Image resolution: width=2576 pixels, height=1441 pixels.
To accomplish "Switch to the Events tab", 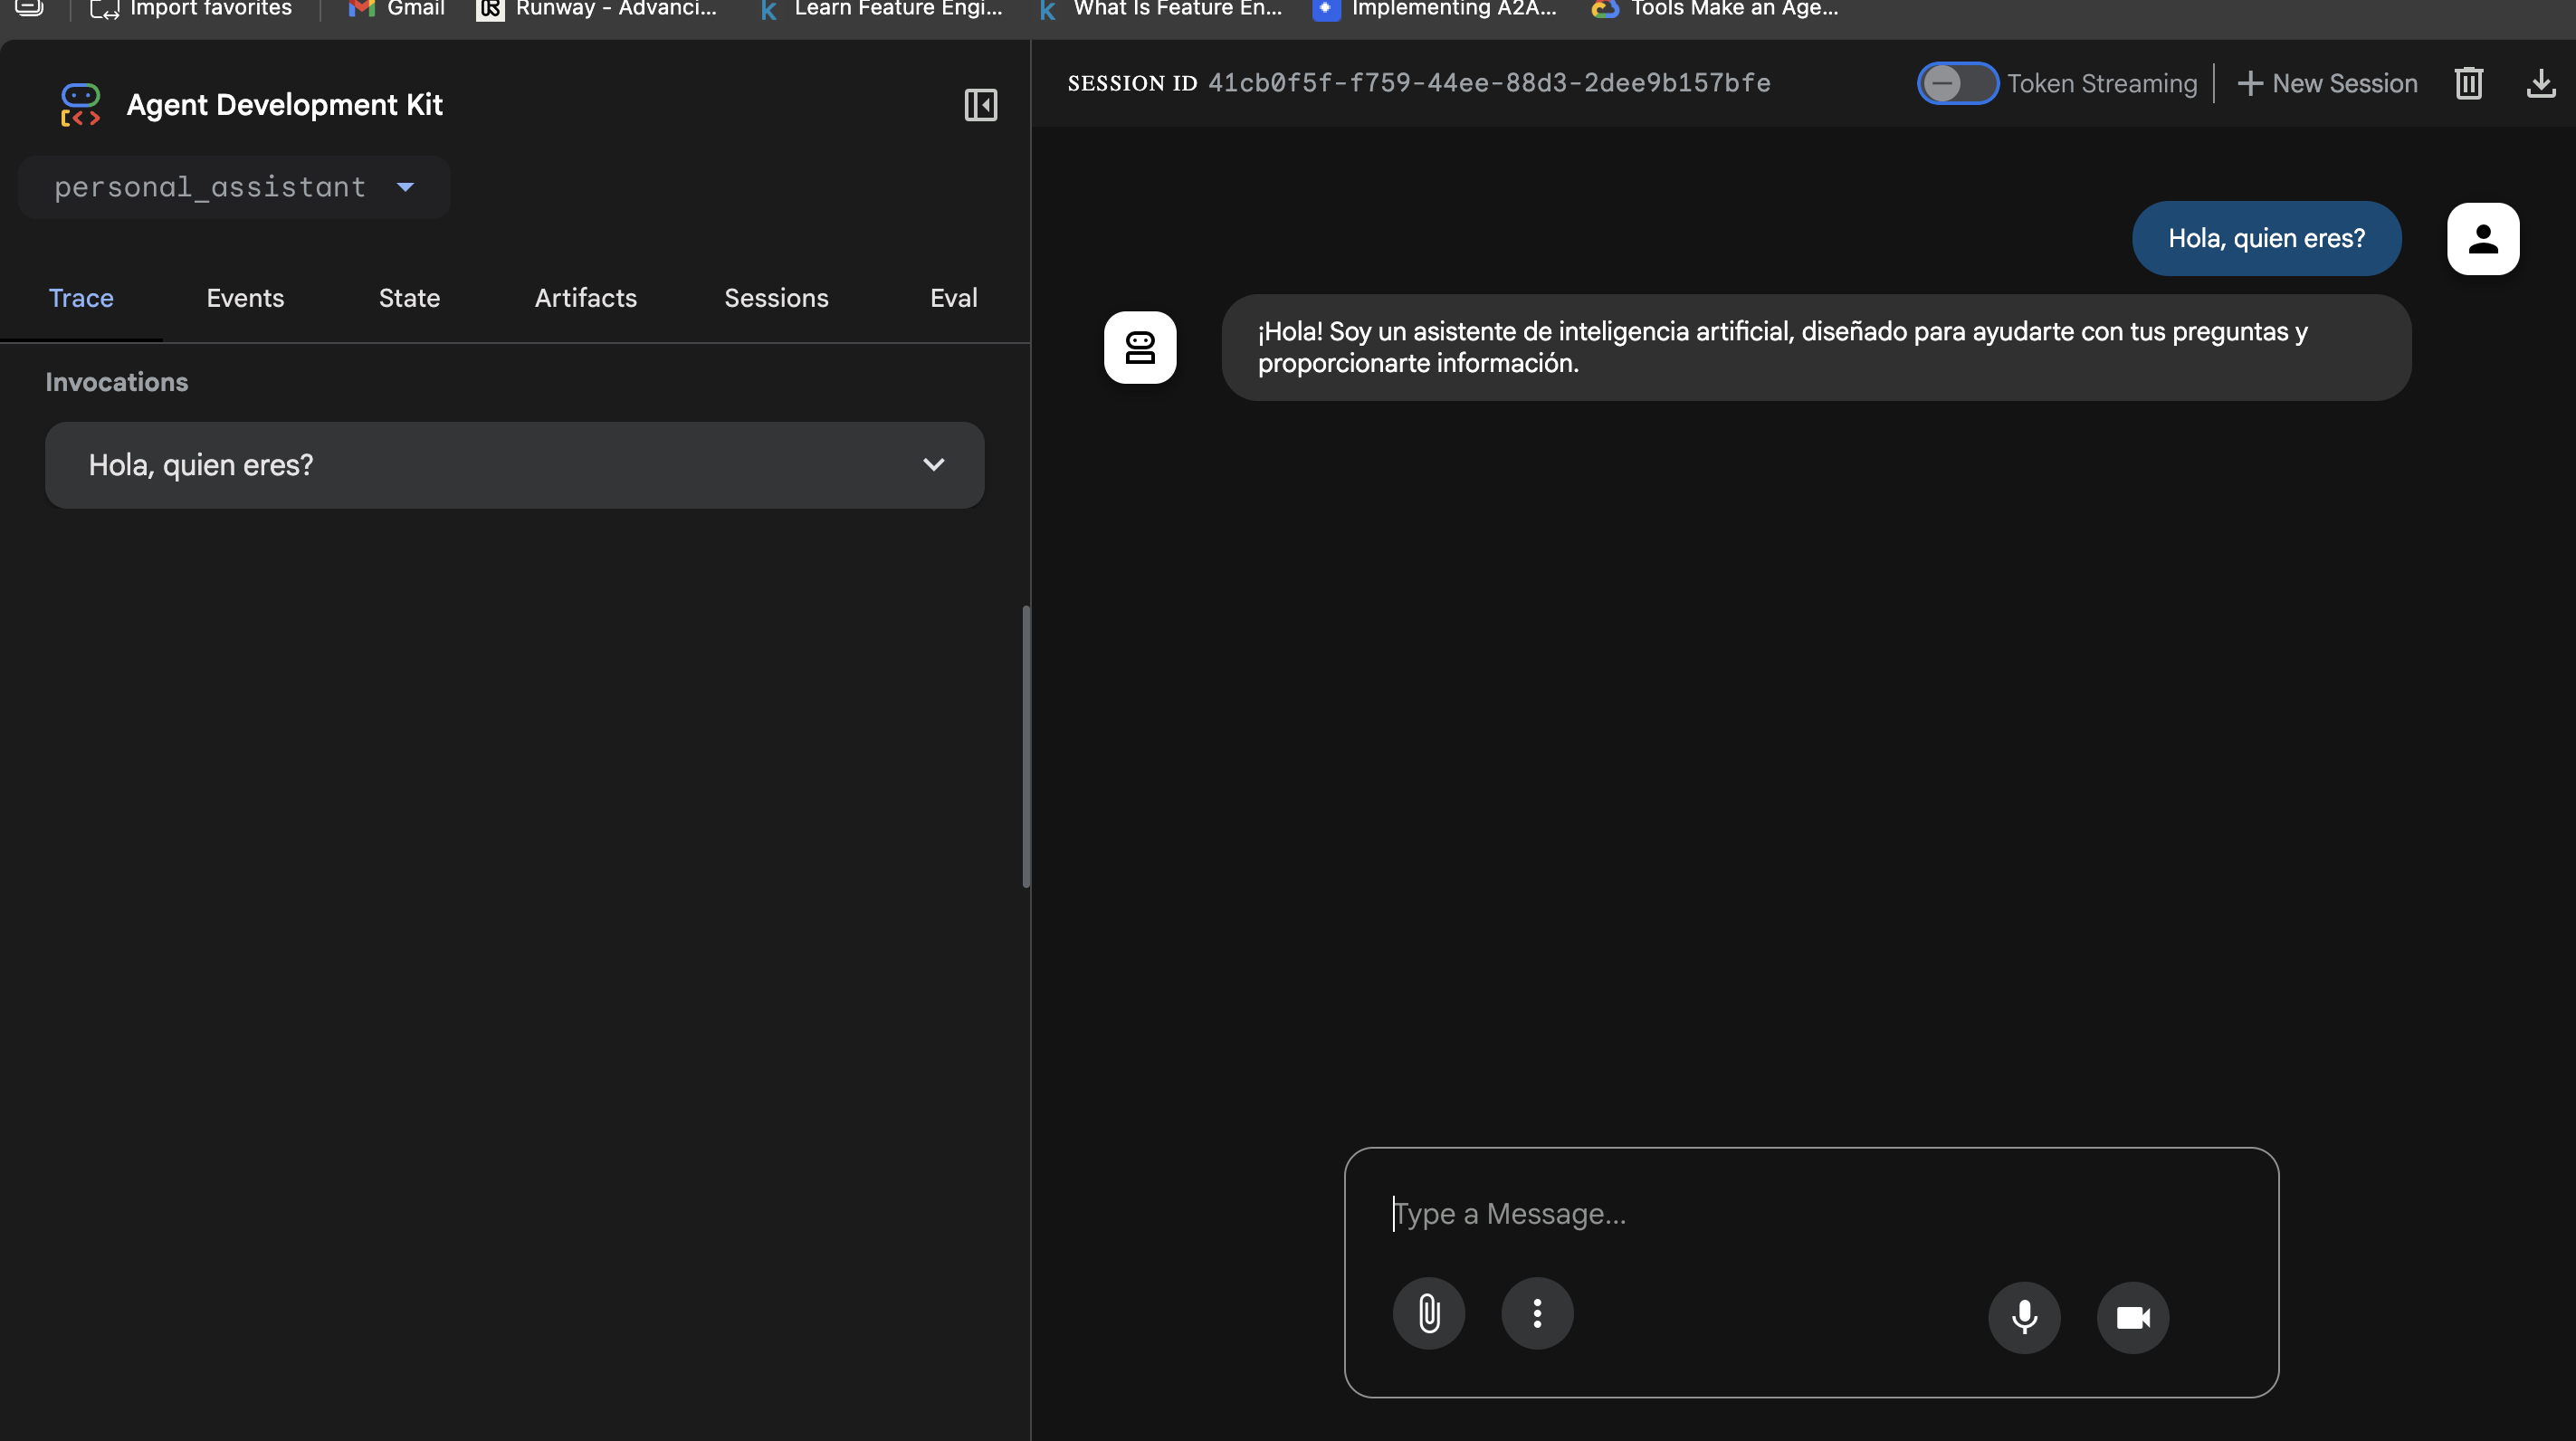I will pyautogui.click(x=245, y=298).
